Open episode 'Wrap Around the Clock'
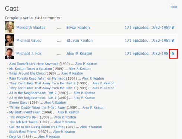The width and height of the screenshot is (182, 139). click(27, 74)
